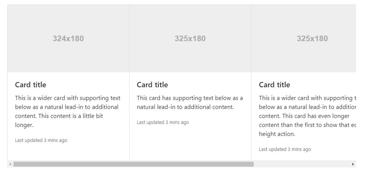The width and height of the screenshot is (367, 173).
Task: Click the "natural lead-in to additional content." line in middle card
Action: (x=185, y=107)
